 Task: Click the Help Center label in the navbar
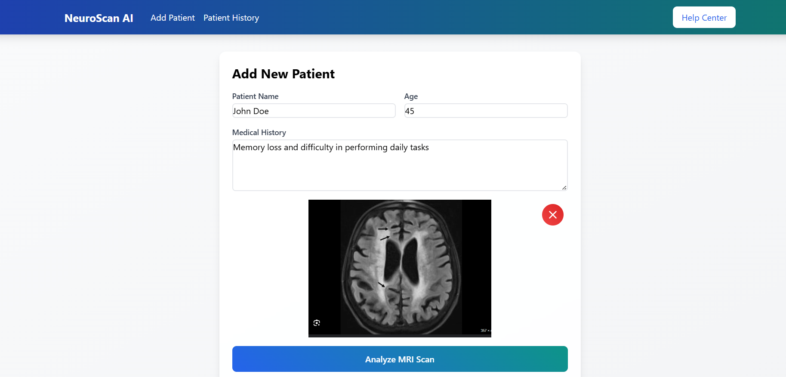point(704,17)
